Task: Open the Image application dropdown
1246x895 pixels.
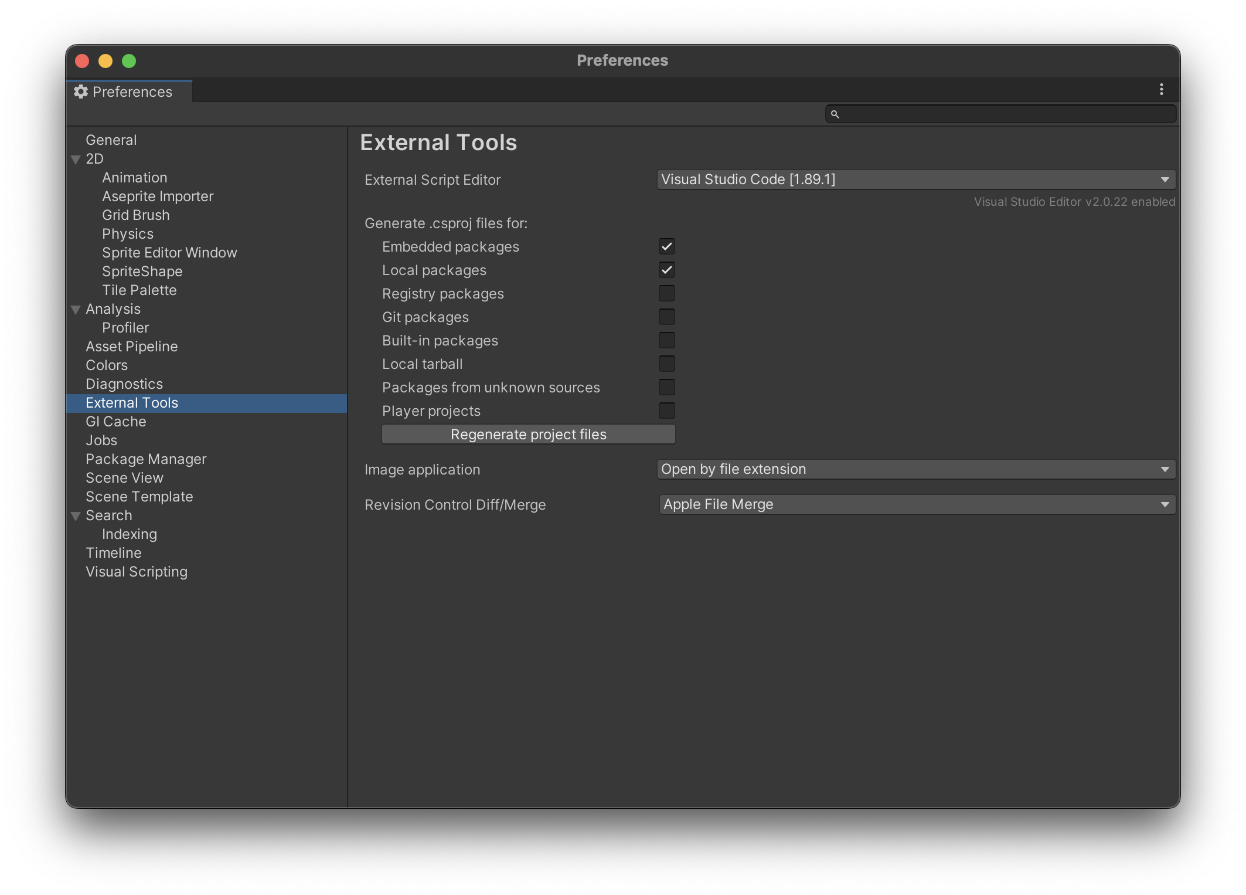Action: pyautogui.click(x=916, y=469)
